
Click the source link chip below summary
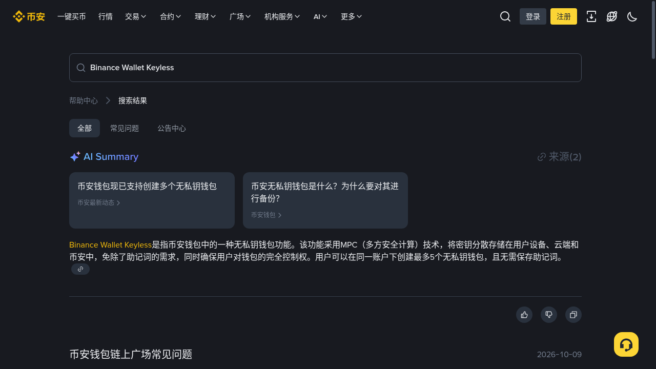point(80,269)
